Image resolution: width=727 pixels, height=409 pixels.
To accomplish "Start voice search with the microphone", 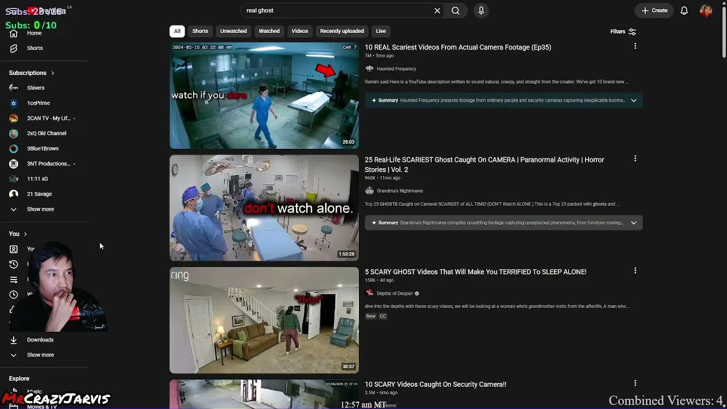I will 481,10.
